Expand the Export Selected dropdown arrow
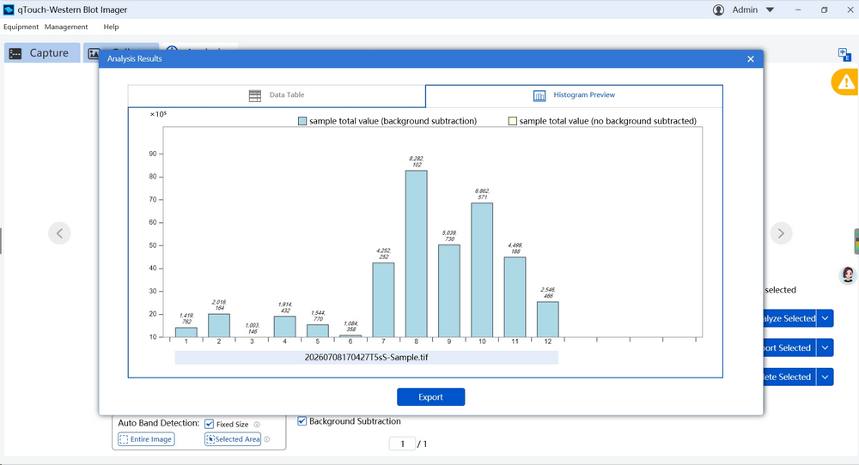This screenshot has width=859, height=465. coord(825,348)
